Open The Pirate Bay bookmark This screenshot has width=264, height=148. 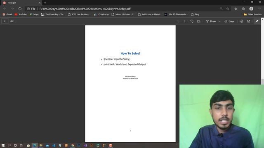pos(53,14)
